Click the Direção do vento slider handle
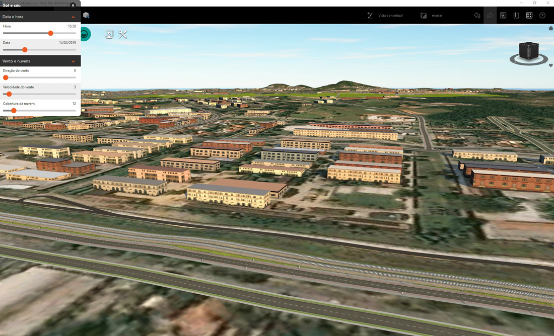 [x=6, y=77]
